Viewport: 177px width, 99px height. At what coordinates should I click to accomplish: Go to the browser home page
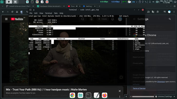point(17,12)
